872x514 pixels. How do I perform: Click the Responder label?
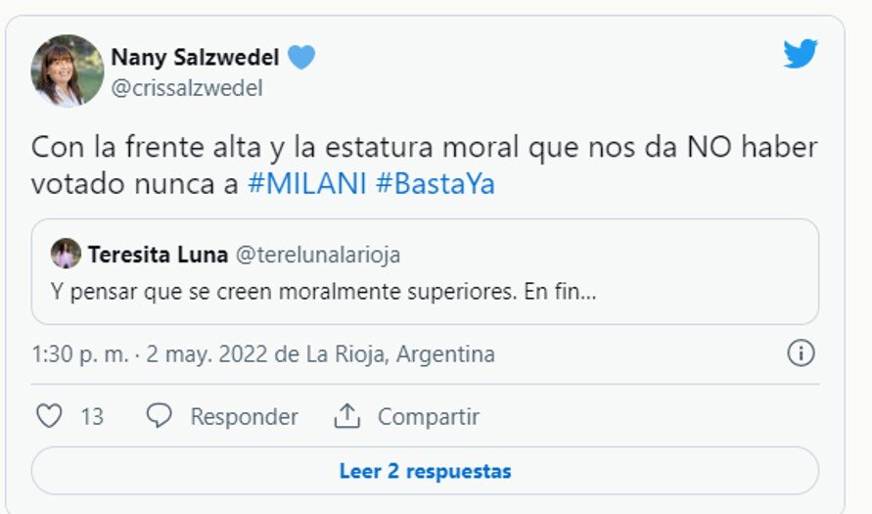tap(244, 416)
